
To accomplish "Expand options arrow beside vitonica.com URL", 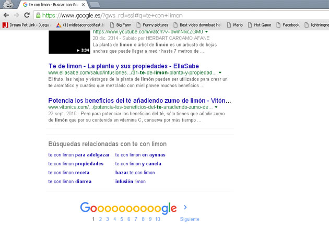I will (216, 107).
